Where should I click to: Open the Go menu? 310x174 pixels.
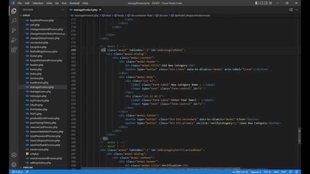(x=57, y=3)
